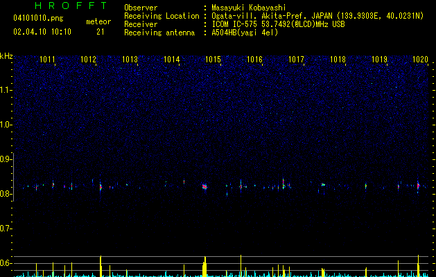The height and width of the screenshot is (277, 436).
Task: Click time marker 1018
Action: coord(338,60)
